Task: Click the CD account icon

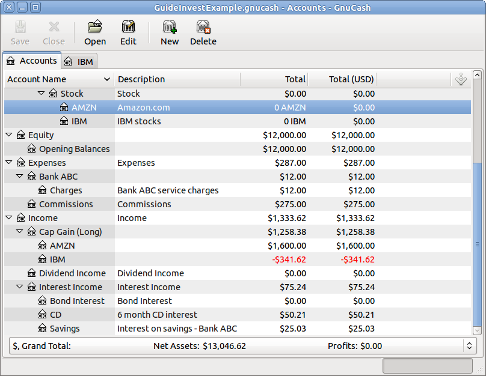Action: point(43,314)
